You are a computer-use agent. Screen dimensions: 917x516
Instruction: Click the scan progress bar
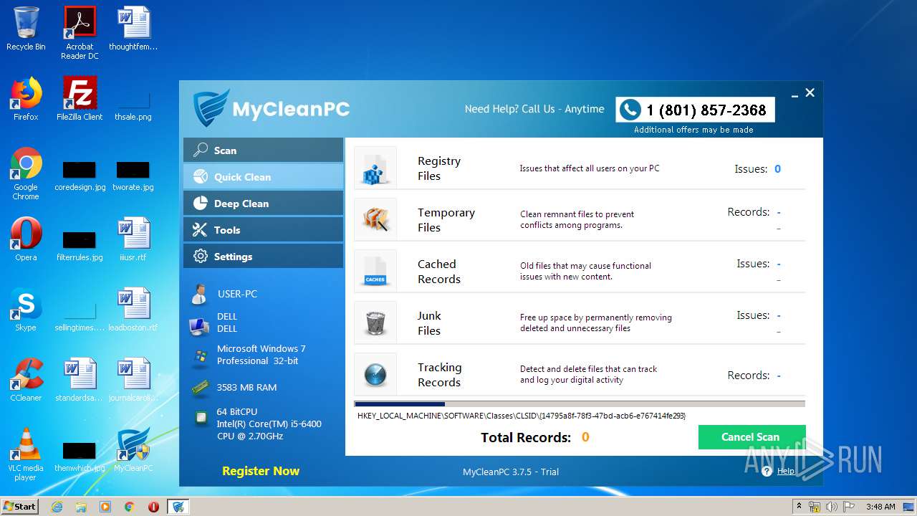coord(580,404)
